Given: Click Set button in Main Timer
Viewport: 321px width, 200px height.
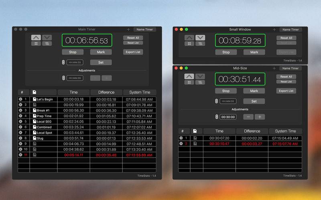Looking at the screenshot, I should 101,62.
